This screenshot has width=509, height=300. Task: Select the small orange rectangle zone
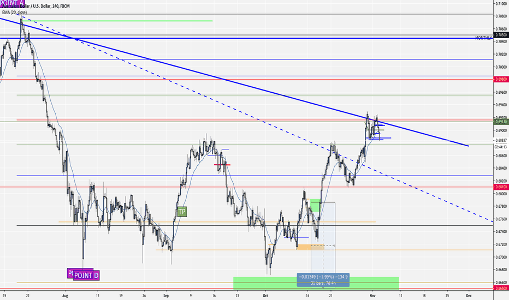(311, 247)
